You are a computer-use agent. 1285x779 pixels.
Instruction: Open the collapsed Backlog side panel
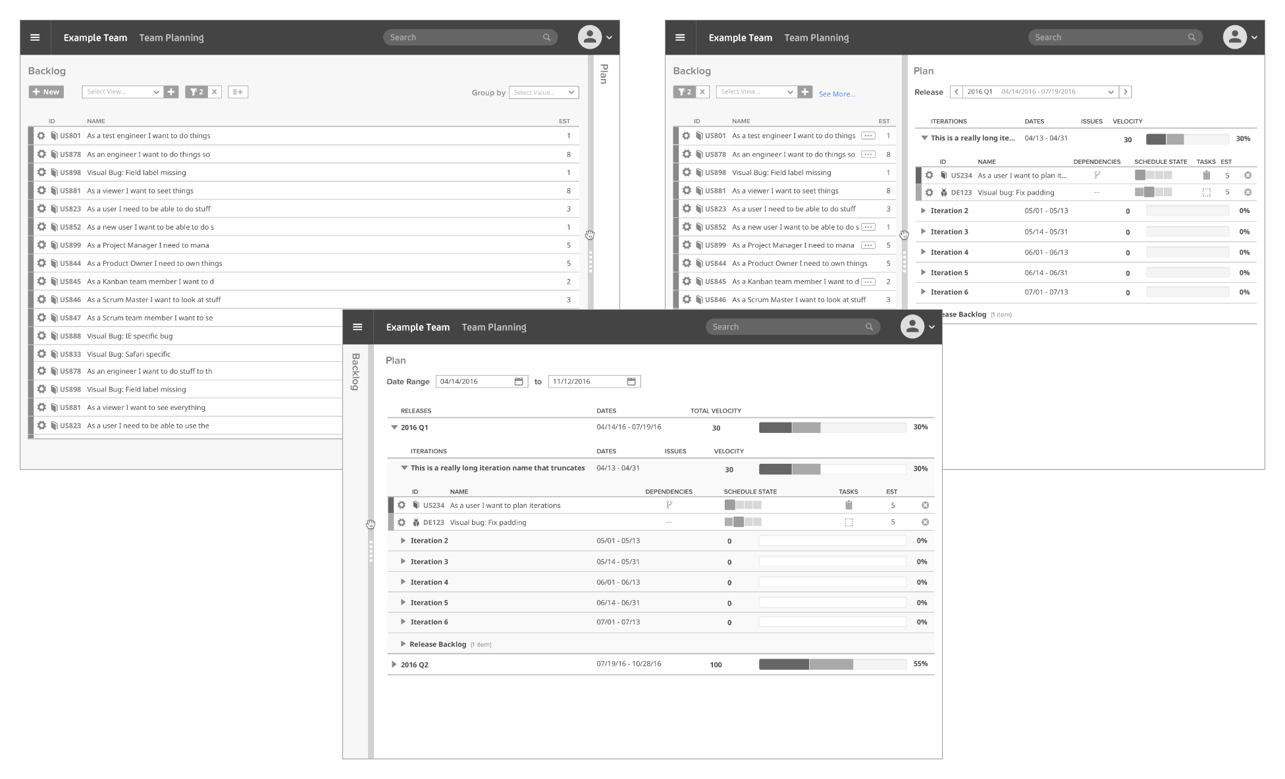coord(355,372)
